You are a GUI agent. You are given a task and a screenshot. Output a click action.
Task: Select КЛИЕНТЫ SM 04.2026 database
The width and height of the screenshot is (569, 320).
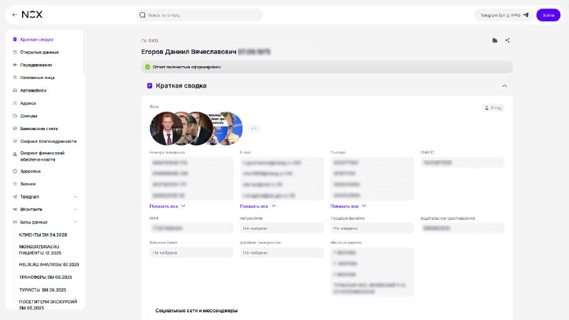coord(43,235)
